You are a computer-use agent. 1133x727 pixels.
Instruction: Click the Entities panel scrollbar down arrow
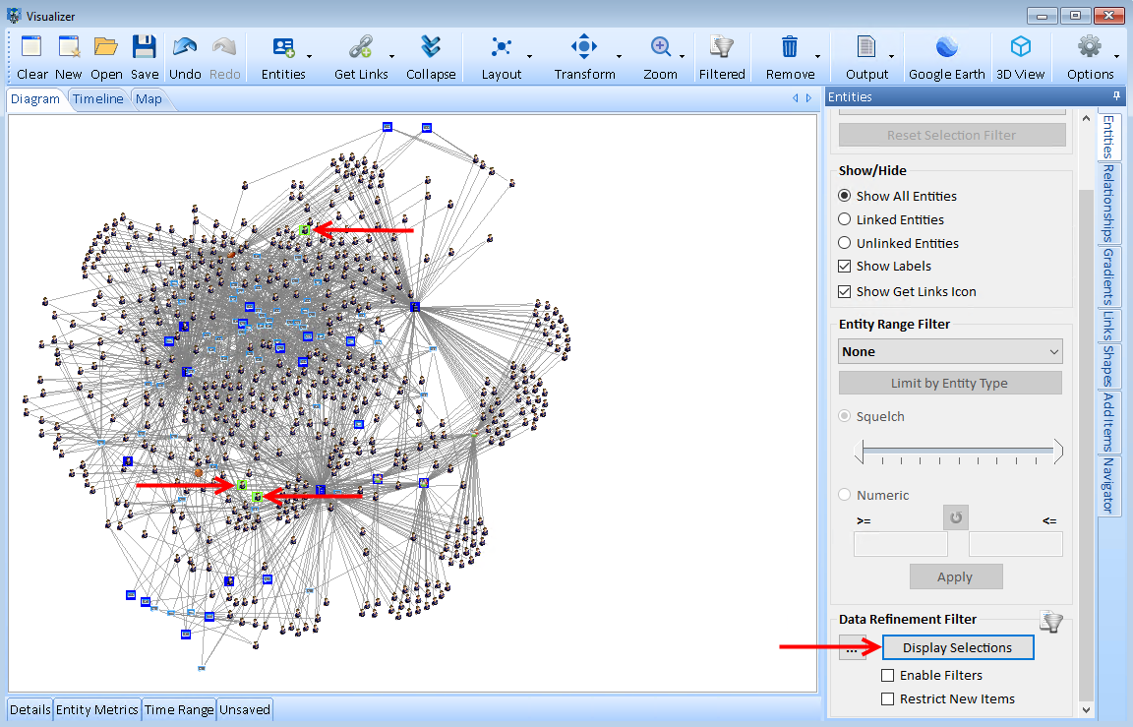coord(1086,709)
